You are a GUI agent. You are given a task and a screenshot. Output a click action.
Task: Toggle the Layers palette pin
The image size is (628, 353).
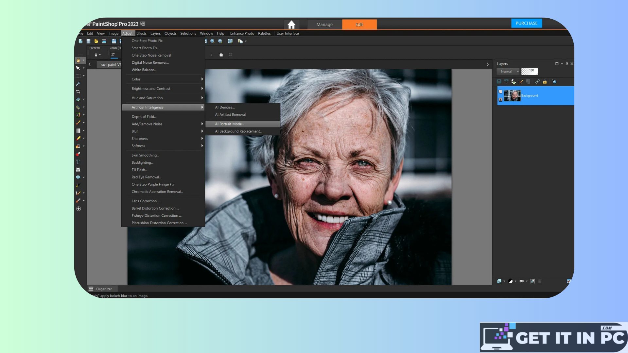point(567,64)
